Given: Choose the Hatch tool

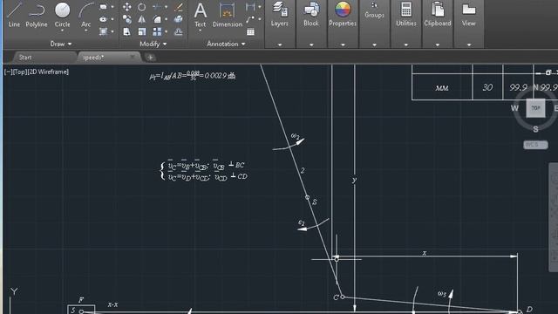Looking at the screenshot, I should pos(103,31).
